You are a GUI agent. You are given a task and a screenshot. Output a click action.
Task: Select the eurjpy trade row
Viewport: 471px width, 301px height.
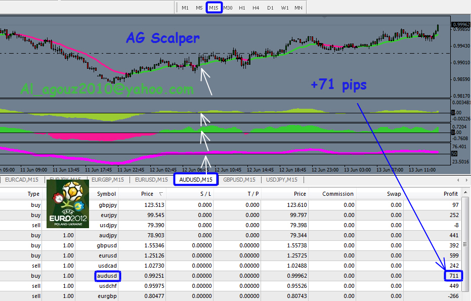point(231,215)
